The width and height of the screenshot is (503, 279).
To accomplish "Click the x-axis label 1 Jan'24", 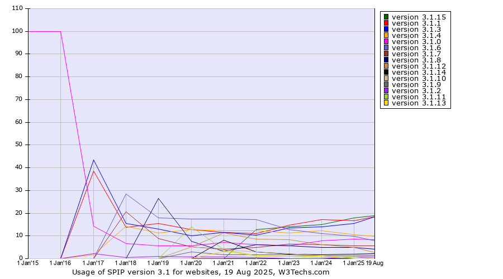I will [x=321, y=263].
